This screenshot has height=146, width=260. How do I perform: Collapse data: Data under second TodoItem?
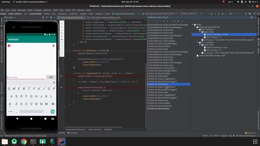point(200,45)
